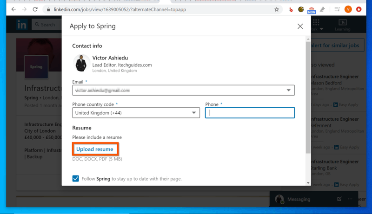The width and height of the screenshot is (372, 214).
Task: Click the dialog scrollbar thumb
Action: click(x=308, y=97)
